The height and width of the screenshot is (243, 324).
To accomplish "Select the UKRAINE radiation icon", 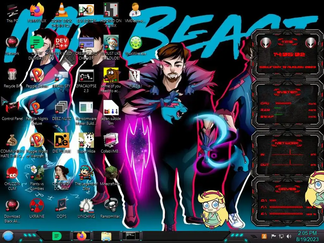I will 37,208.
